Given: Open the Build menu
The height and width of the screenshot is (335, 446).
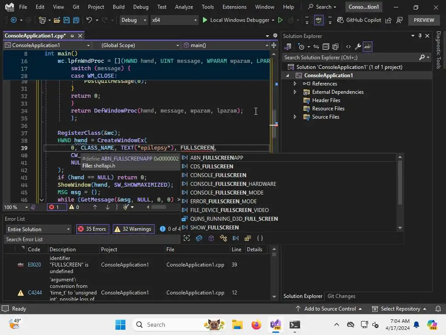Looking at the screenshot, I should click(118, 7).
